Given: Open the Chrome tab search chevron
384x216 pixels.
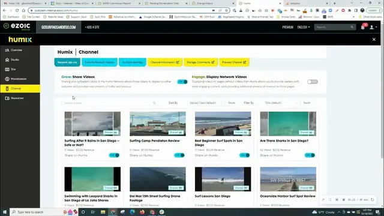Looking at the screenshot, I should tap(352, 3).
